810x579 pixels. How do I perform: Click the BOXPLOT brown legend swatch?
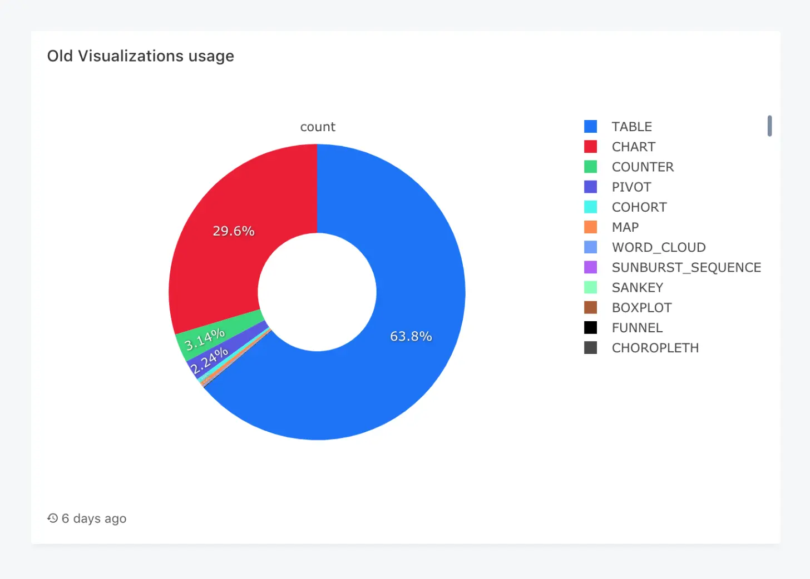coord(590,307)
